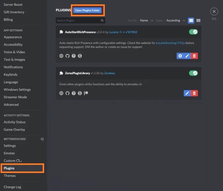Click ZeresPluginLibrary support question mark icon

74,93
